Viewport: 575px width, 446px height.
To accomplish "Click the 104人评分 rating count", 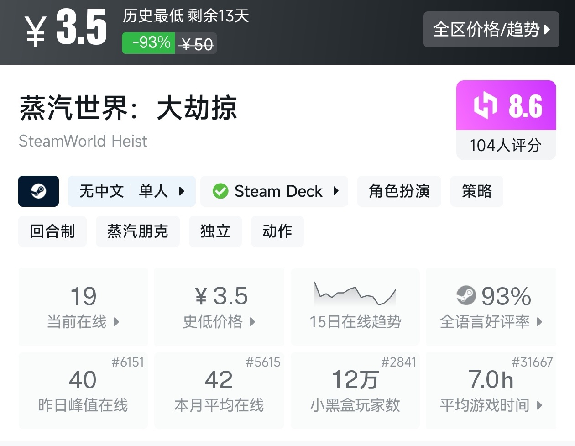I will (x=506, y=146).
